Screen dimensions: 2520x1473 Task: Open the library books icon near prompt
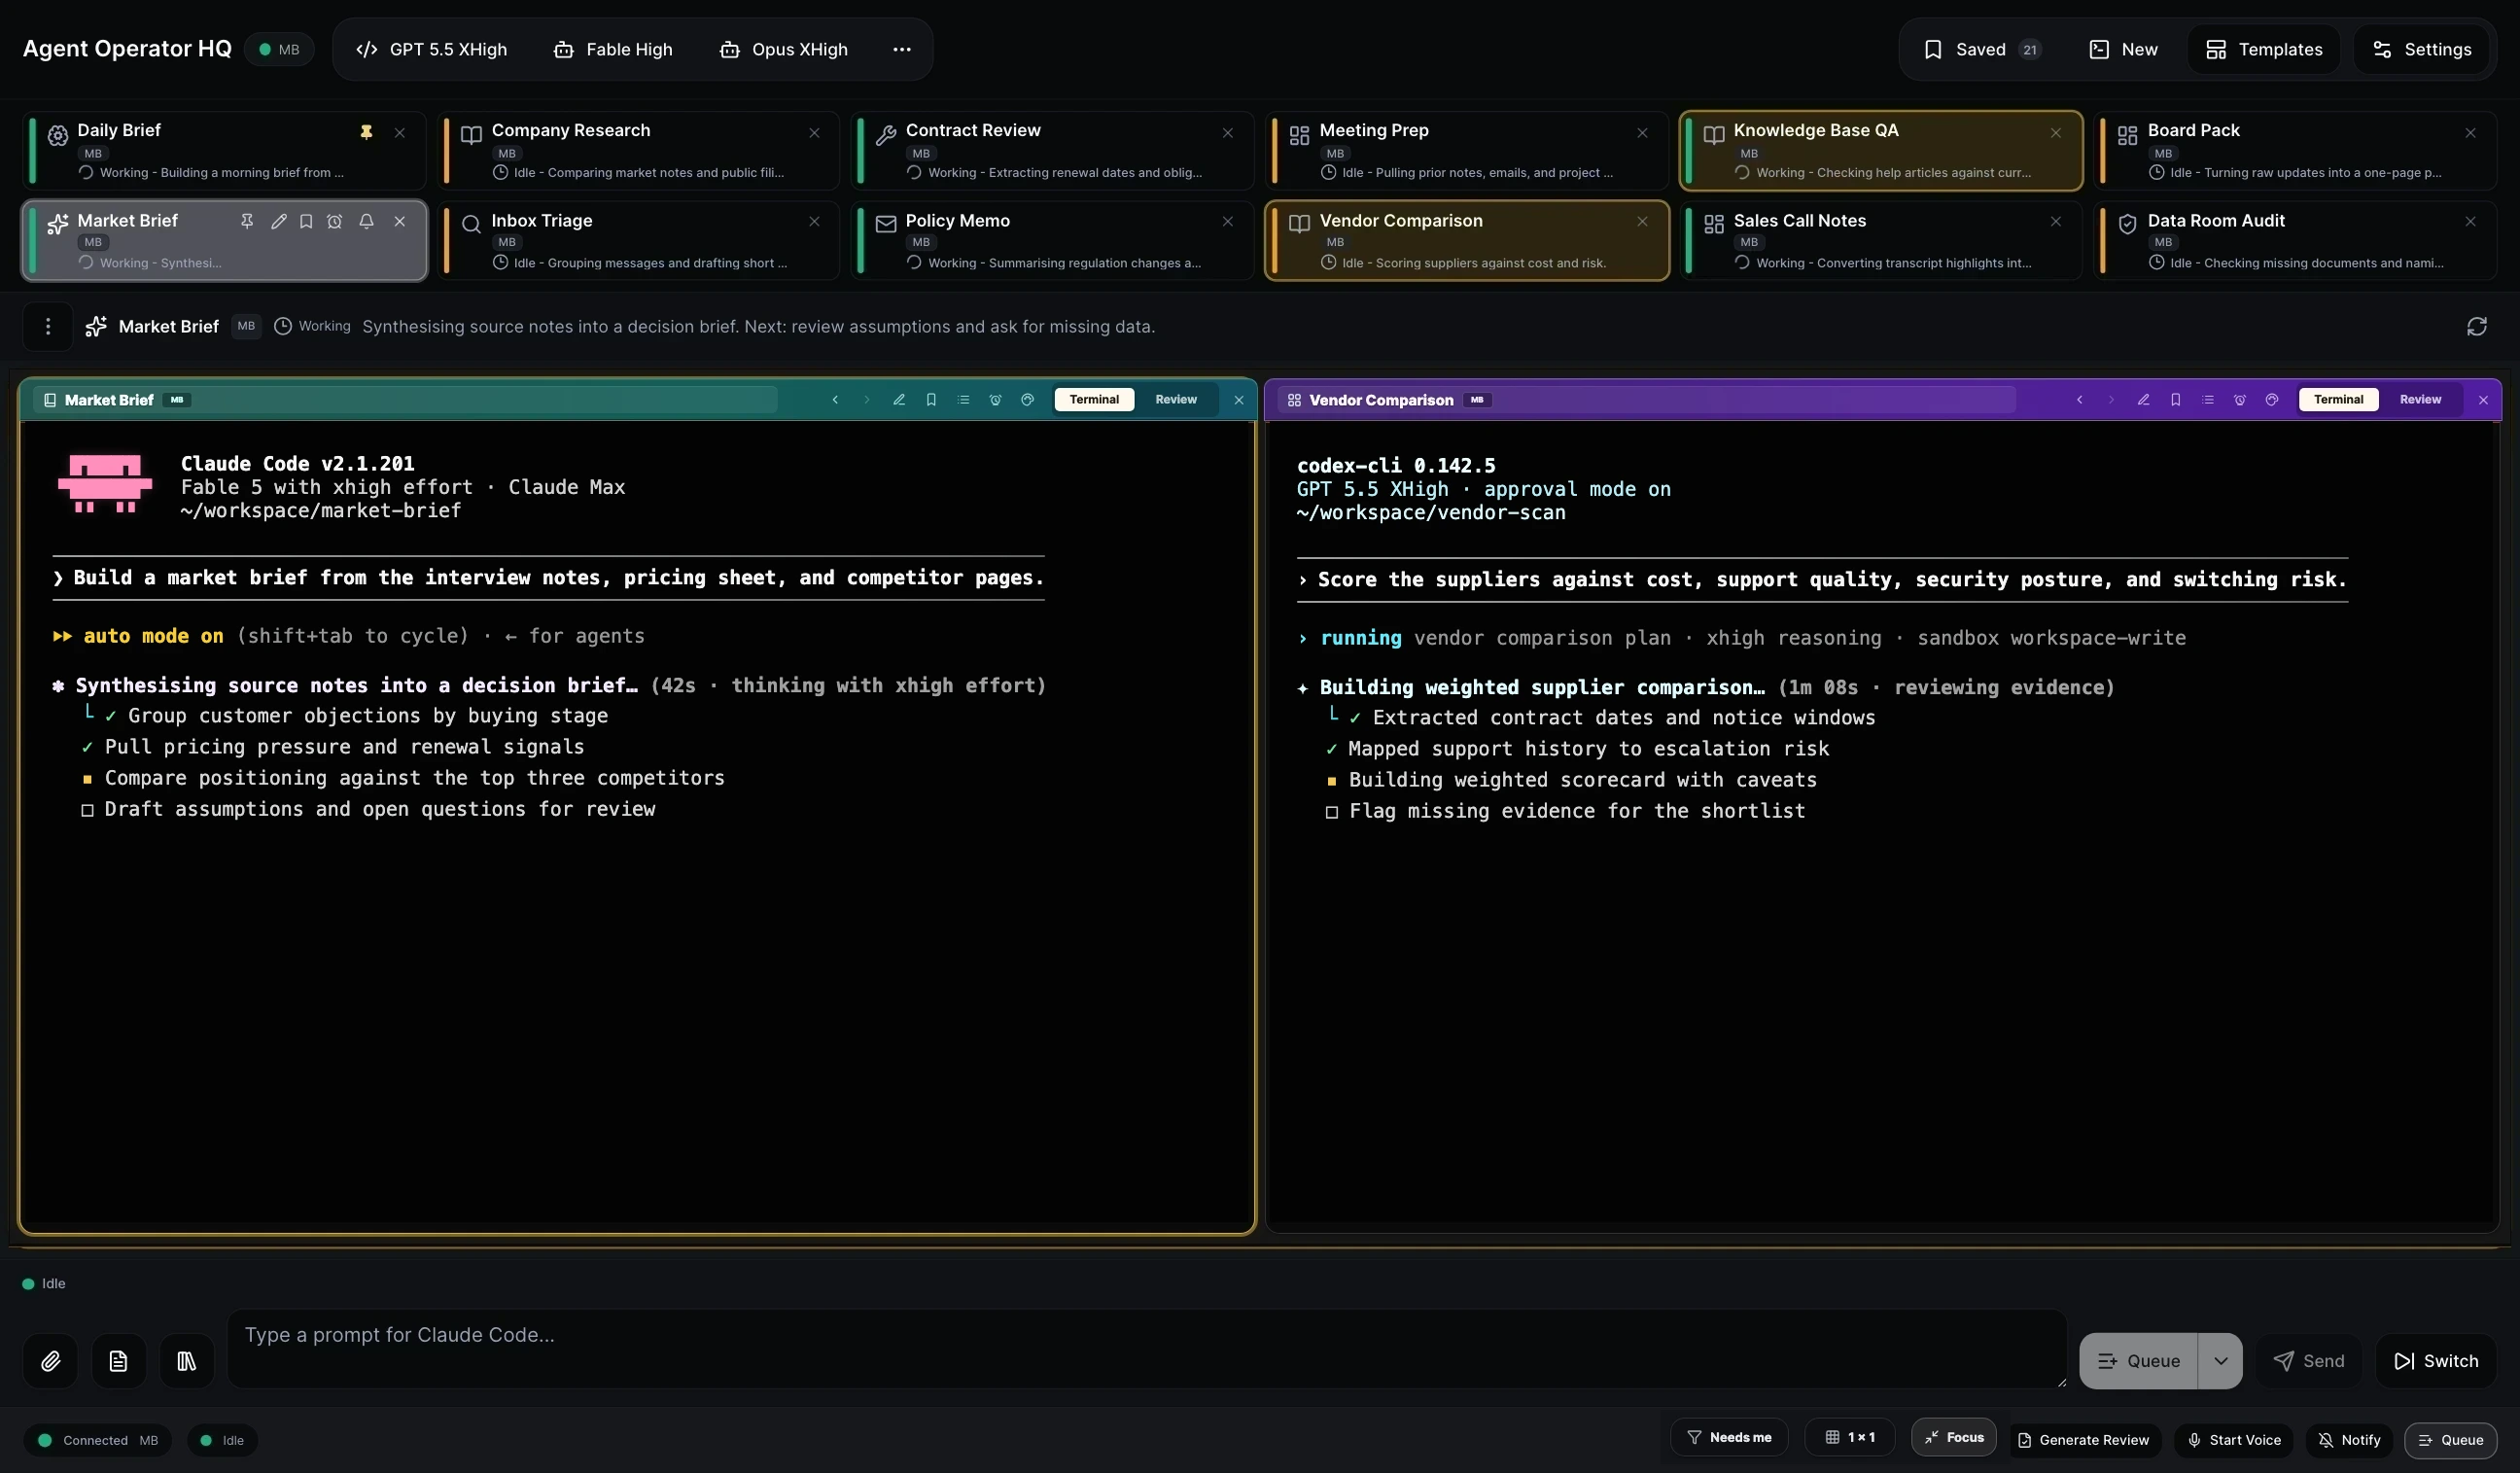coord(186,1361)
